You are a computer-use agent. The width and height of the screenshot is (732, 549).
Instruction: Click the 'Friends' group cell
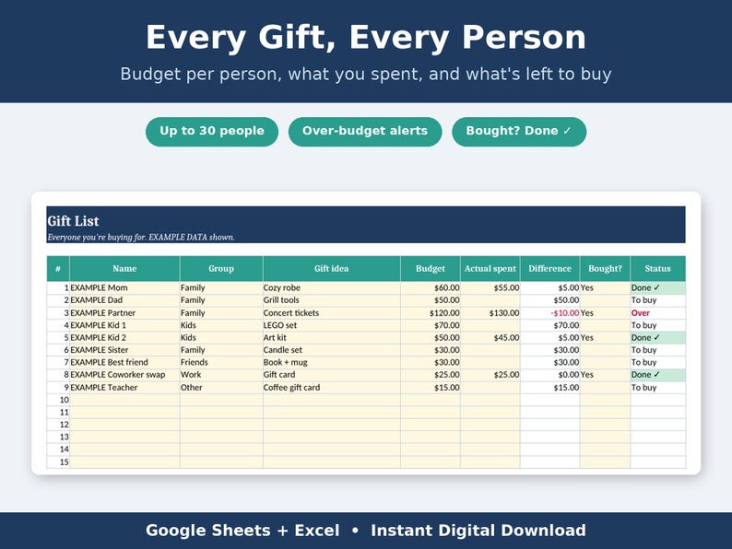click(x=221, y=362)
